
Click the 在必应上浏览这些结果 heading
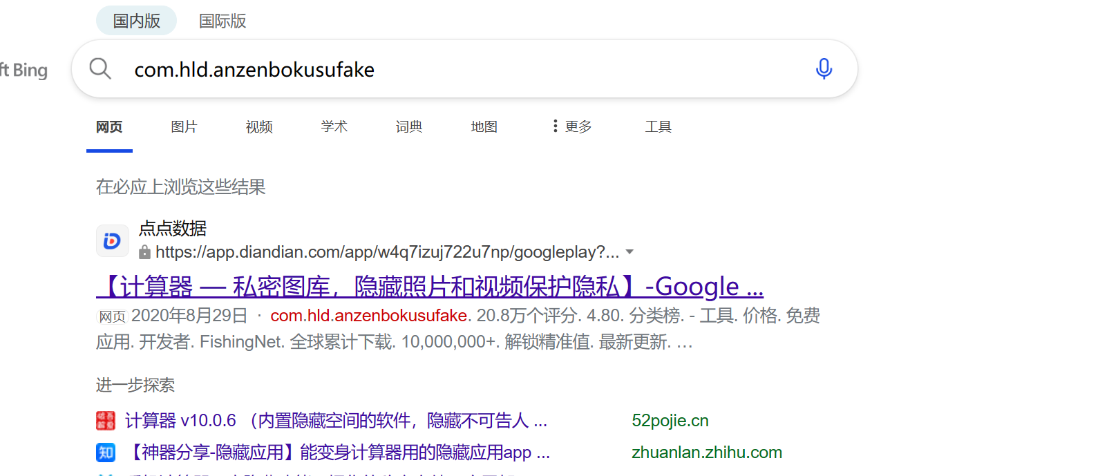pos(181,187)
